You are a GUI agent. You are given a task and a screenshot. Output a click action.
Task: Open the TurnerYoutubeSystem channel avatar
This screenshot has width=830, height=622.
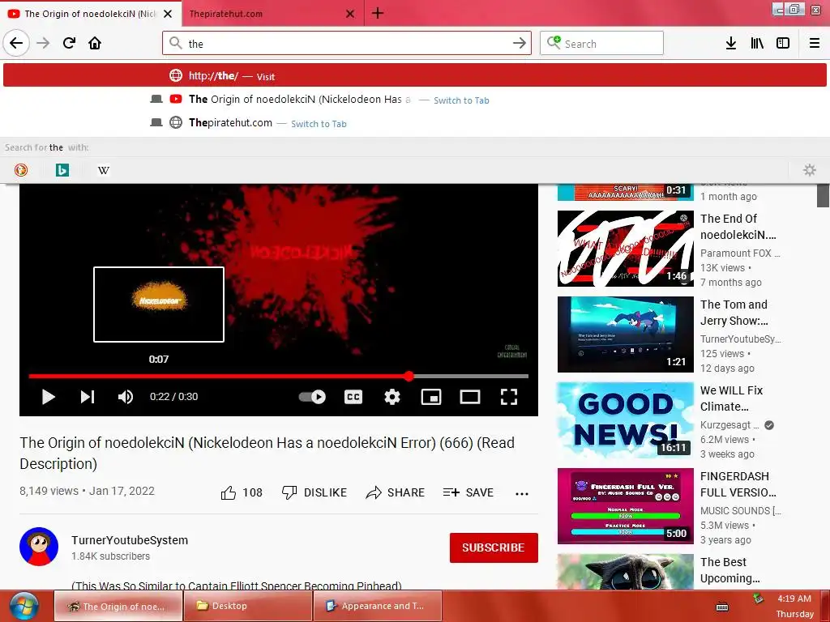coord(39,547)
